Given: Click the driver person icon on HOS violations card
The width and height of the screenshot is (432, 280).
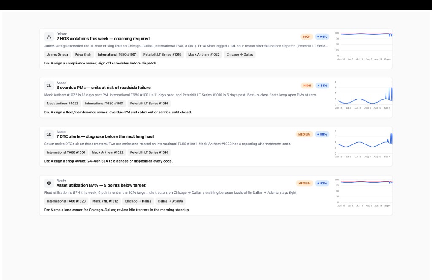Looking at the screenshot, I should [49, 37].
